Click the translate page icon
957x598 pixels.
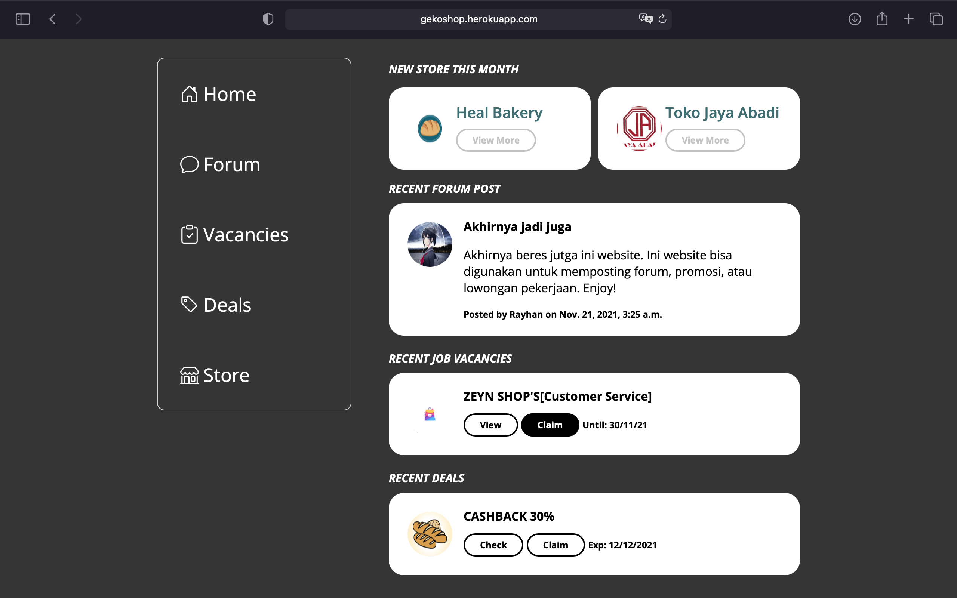pos(645,19)
